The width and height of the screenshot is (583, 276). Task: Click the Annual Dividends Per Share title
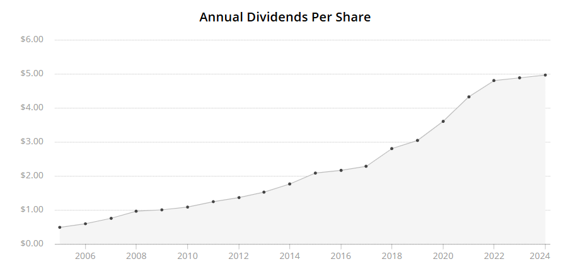click(x=285, y=17)
